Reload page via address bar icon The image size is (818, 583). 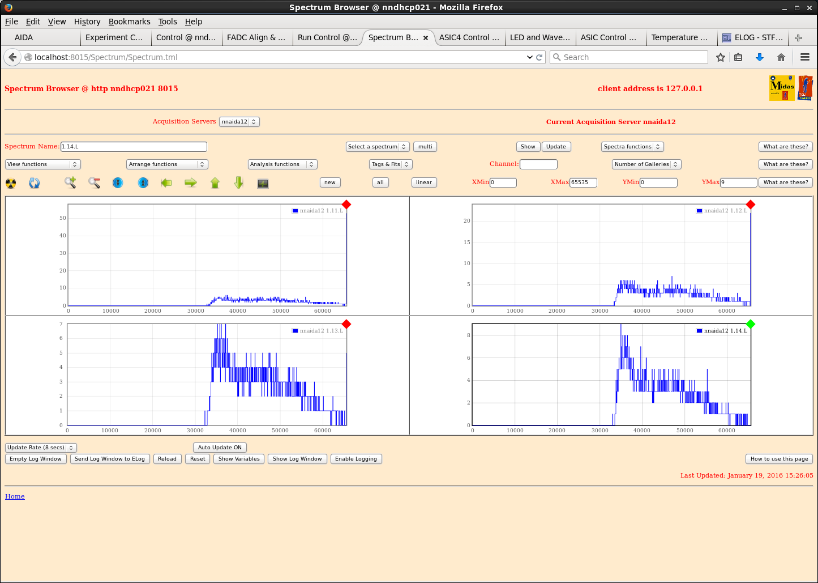click(539, 57)
